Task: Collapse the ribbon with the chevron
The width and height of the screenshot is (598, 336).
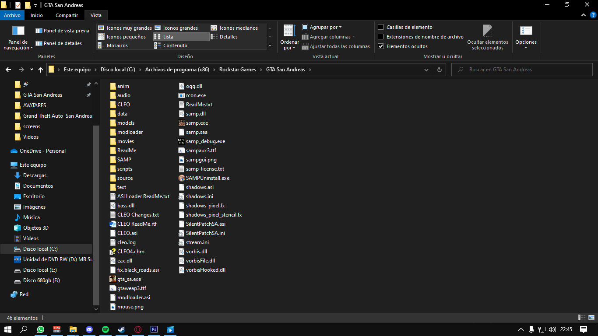Action: 583,15
